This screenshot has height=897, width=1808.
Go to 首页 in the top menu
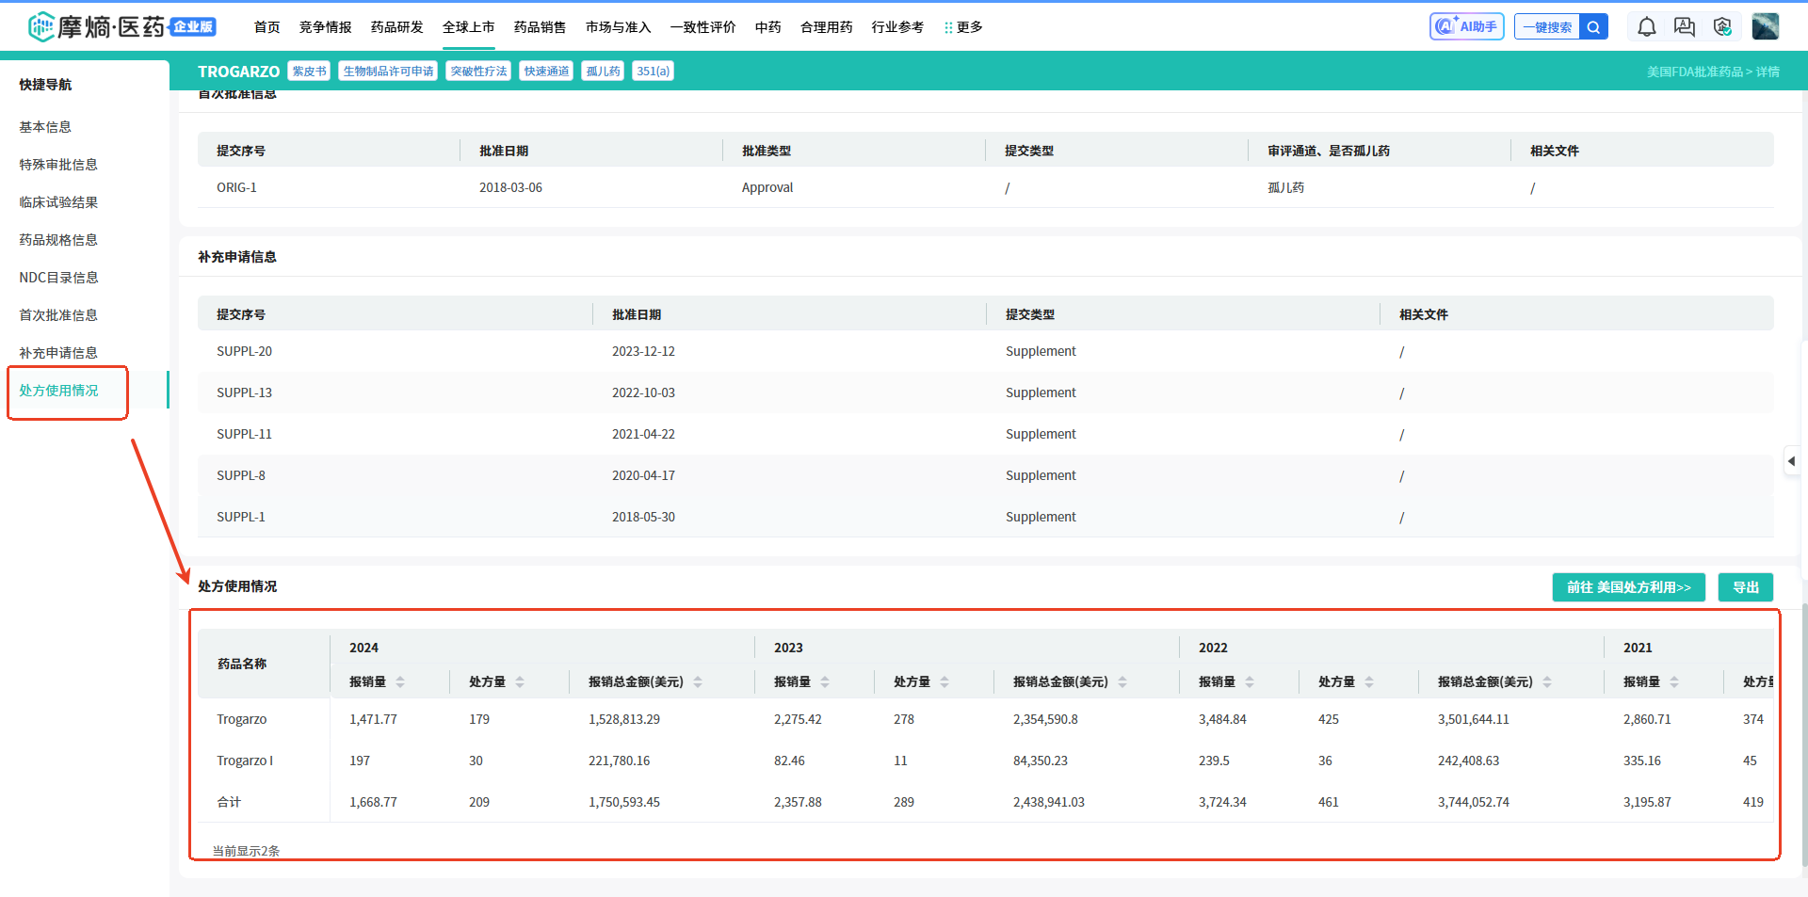(266, 27)
